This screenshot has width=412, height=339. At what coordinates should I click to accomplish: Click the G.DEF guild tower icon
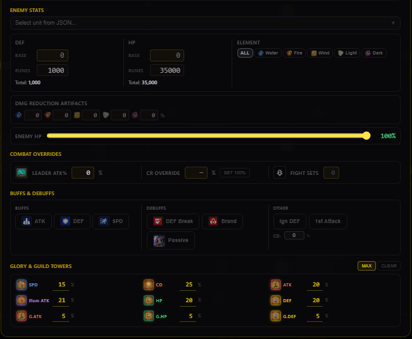coord(276,316)
